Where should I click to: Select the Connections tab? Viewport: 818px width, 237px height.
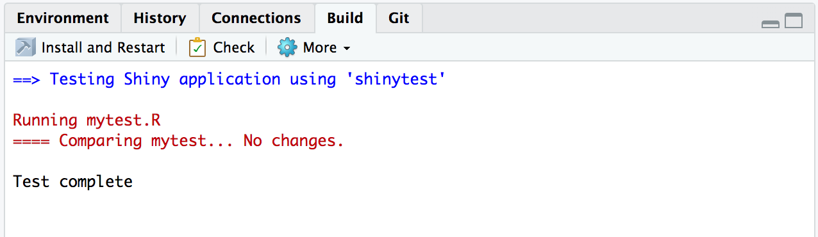pyautogui.click(x=256, y=18)
